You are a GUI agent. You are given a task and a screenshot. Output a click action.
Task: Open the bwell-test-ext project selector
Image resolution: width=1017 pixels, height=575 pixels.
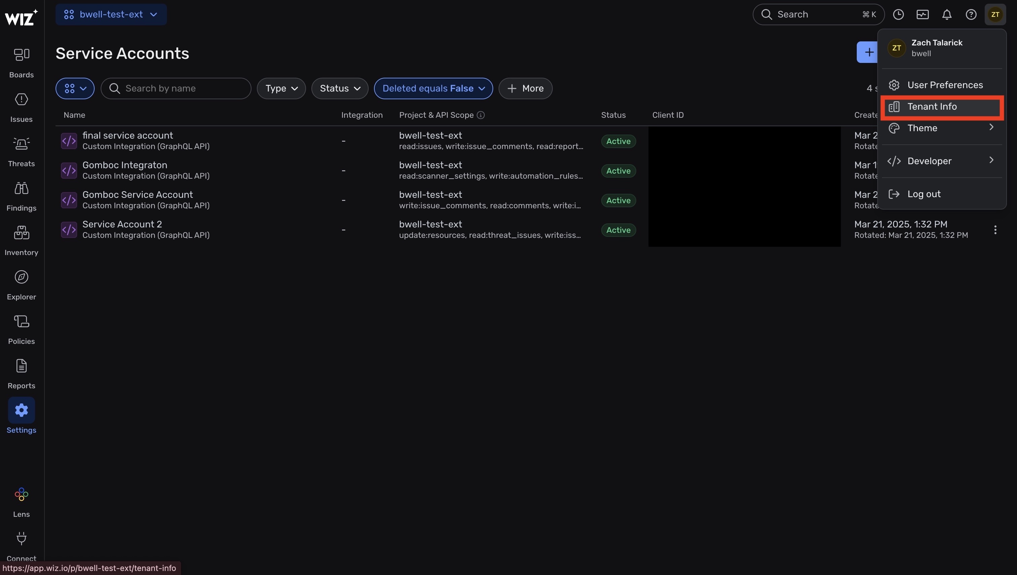pyautogui.click(x=111, y=14)
